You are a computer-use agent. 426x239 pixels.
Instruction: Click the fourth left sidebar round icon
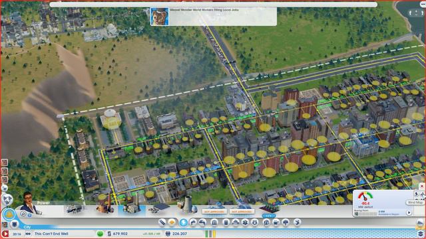point(5,188)
